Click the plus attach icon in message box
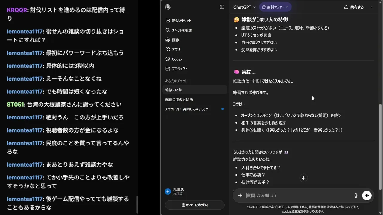 (240, 196)
